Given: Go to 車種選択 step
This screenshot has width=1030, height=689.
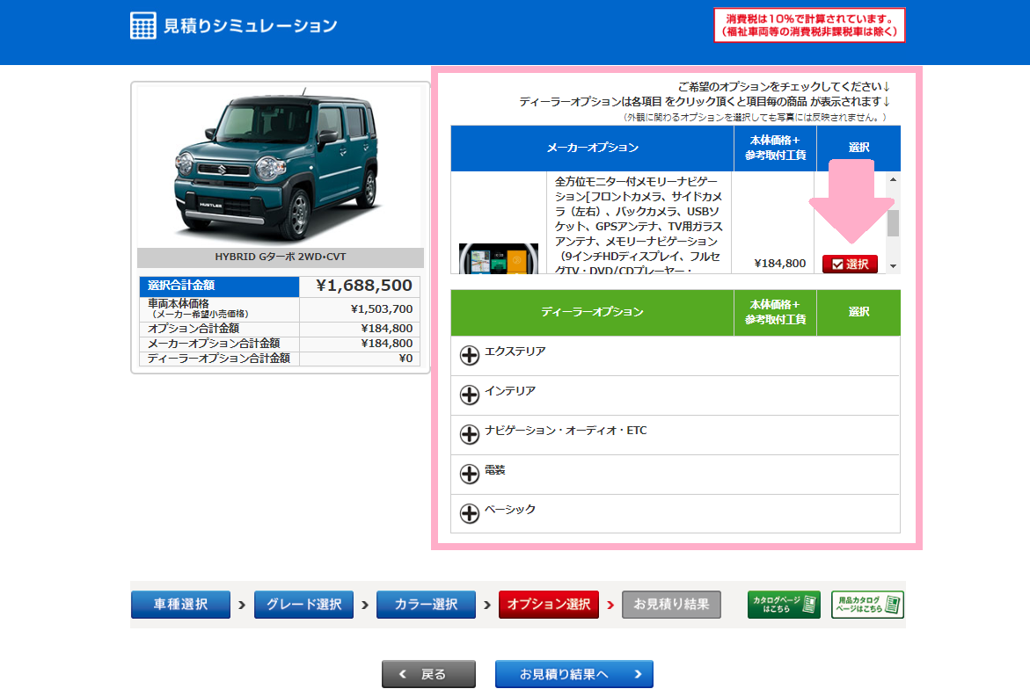Looking at the screenshot, I should [180, 605].
